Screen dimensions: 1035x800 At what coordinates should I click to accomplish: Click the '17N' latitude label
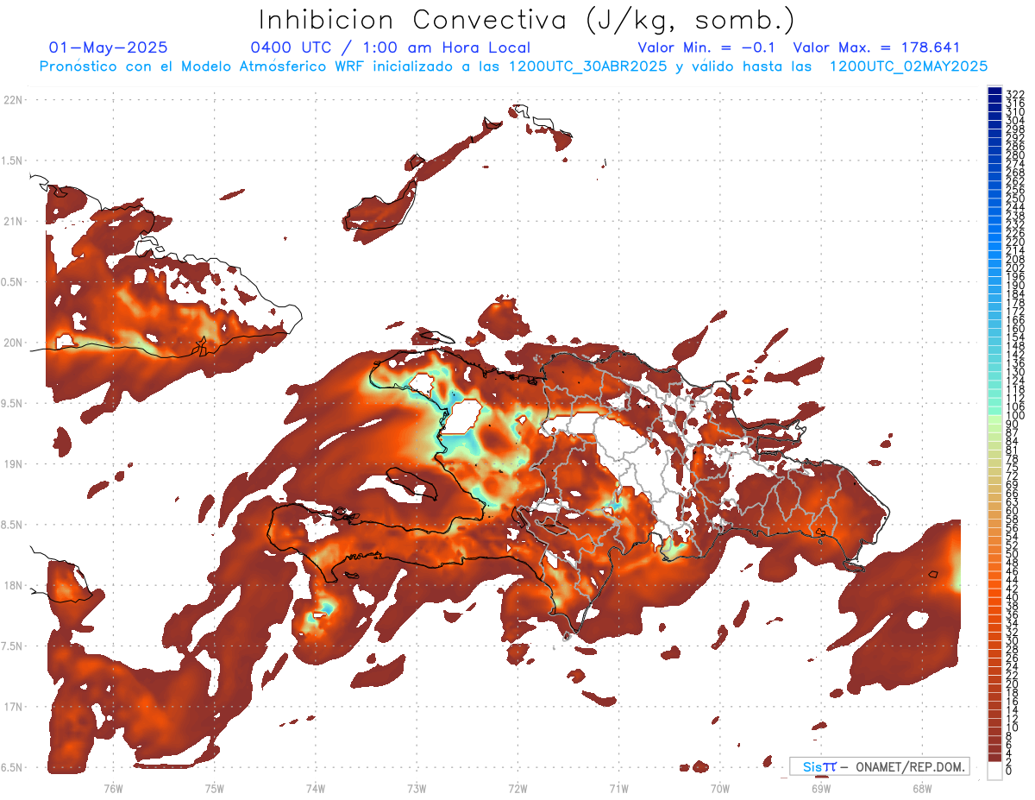pos(14,707)
